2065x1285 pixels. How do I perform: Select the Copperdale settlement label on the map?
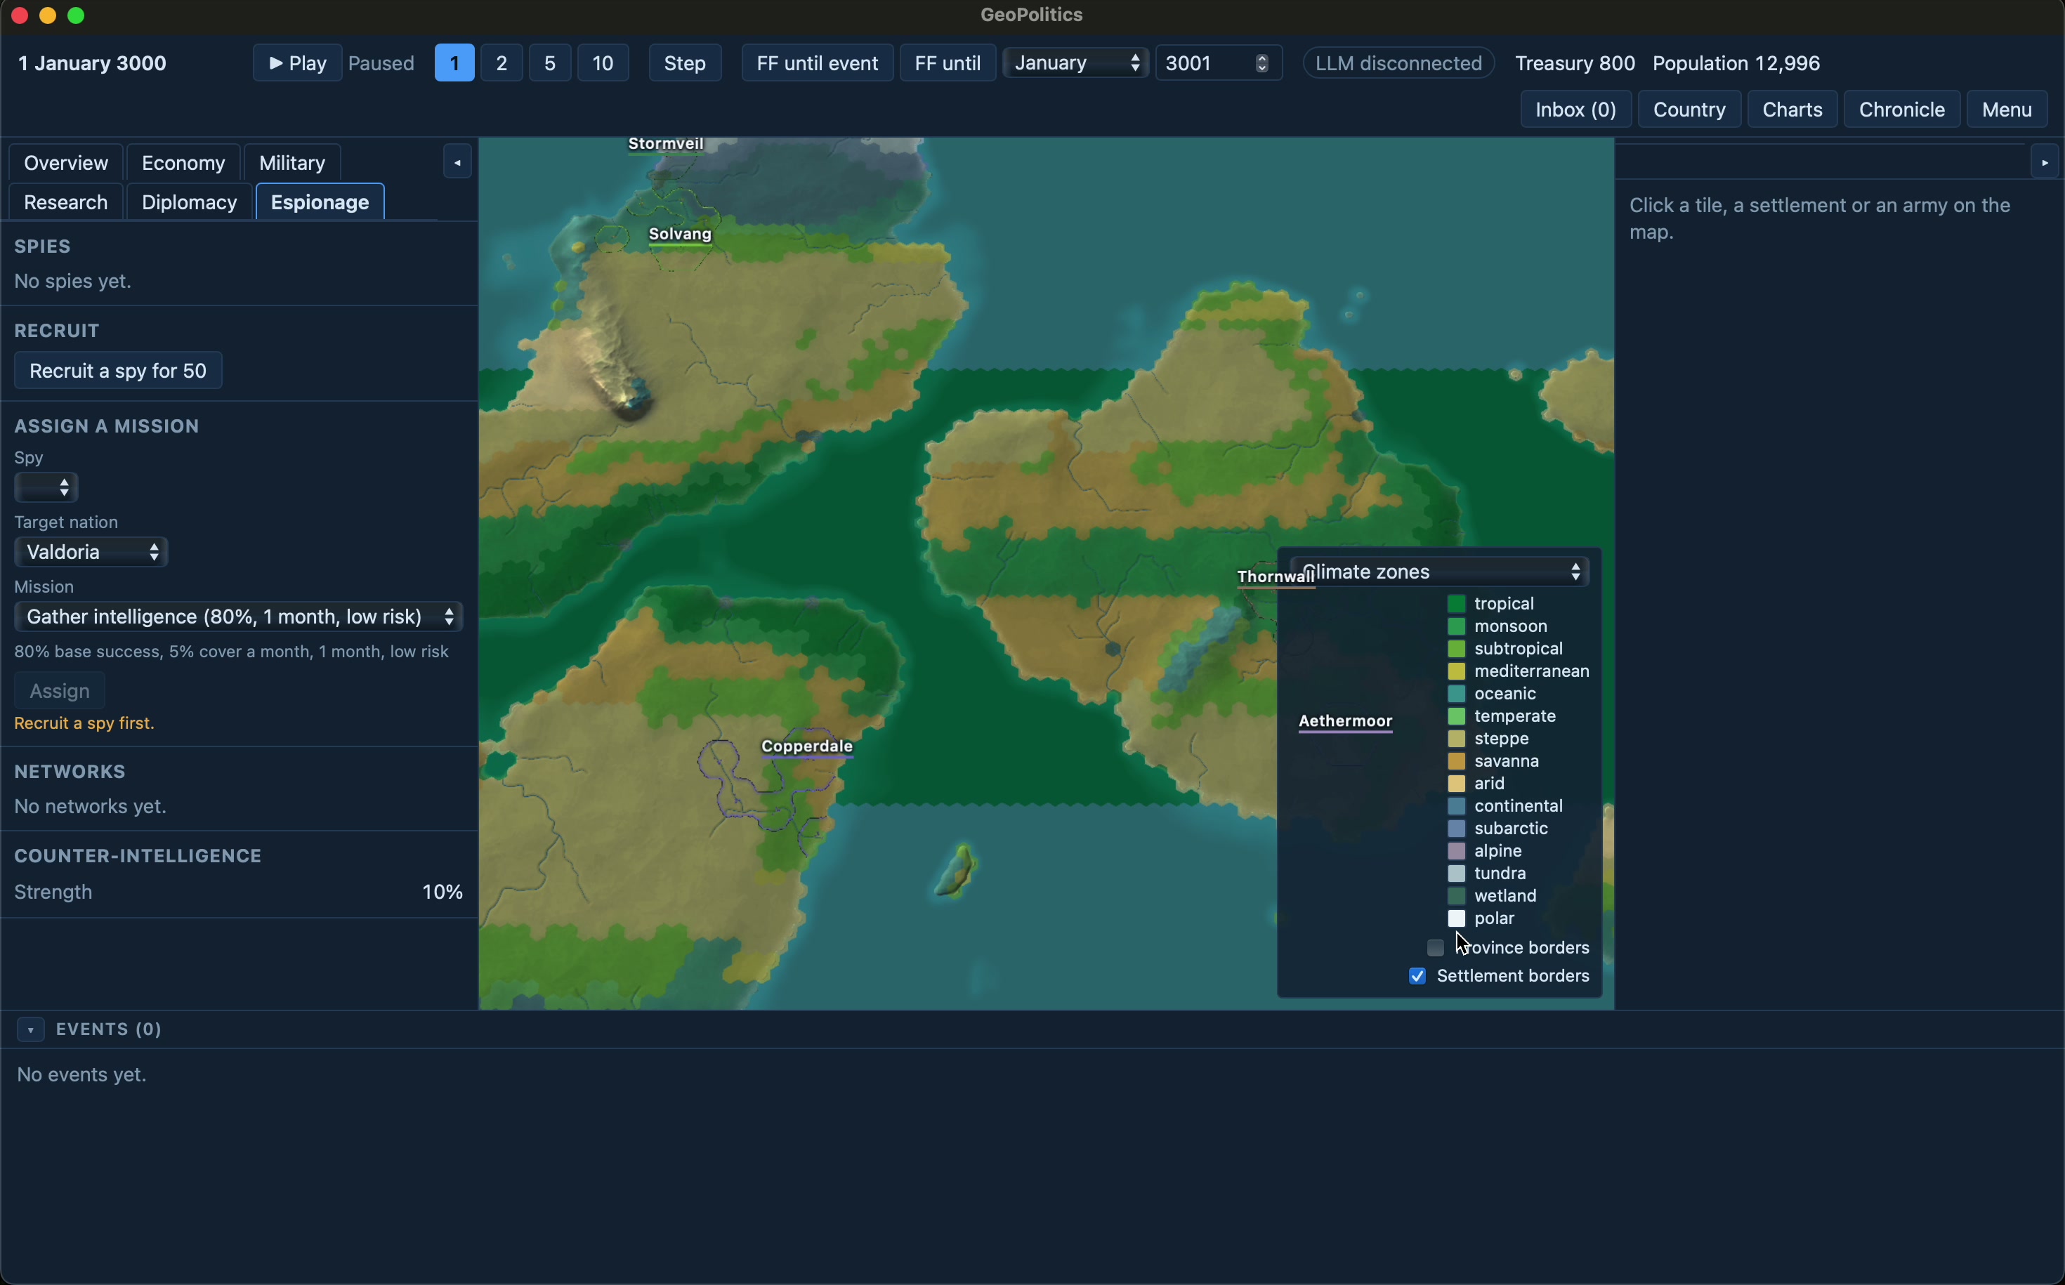(807, 746)
